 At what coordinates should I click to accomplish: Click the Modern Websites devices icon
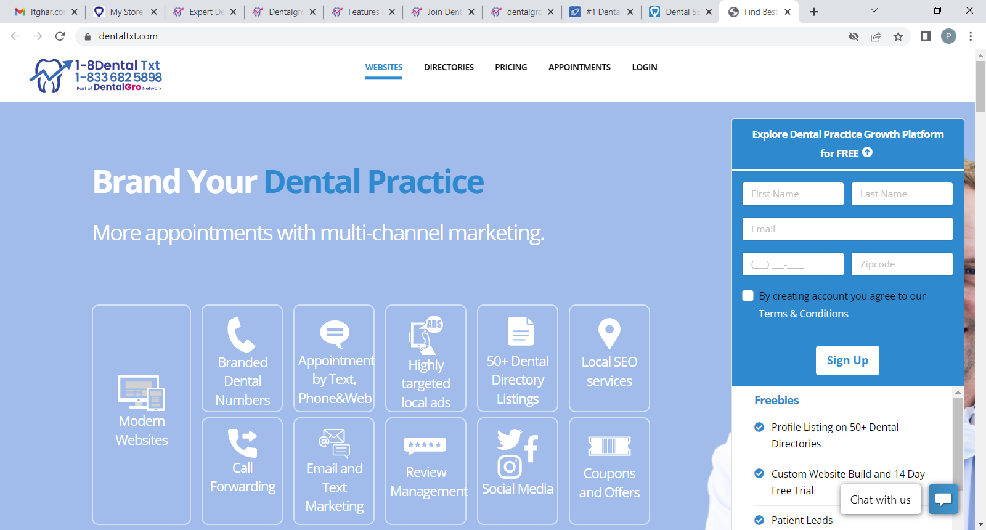141,393
